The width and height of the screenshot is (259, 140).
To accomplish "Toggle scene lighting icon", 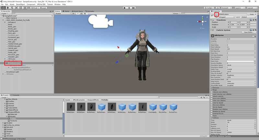I will 78,13.
